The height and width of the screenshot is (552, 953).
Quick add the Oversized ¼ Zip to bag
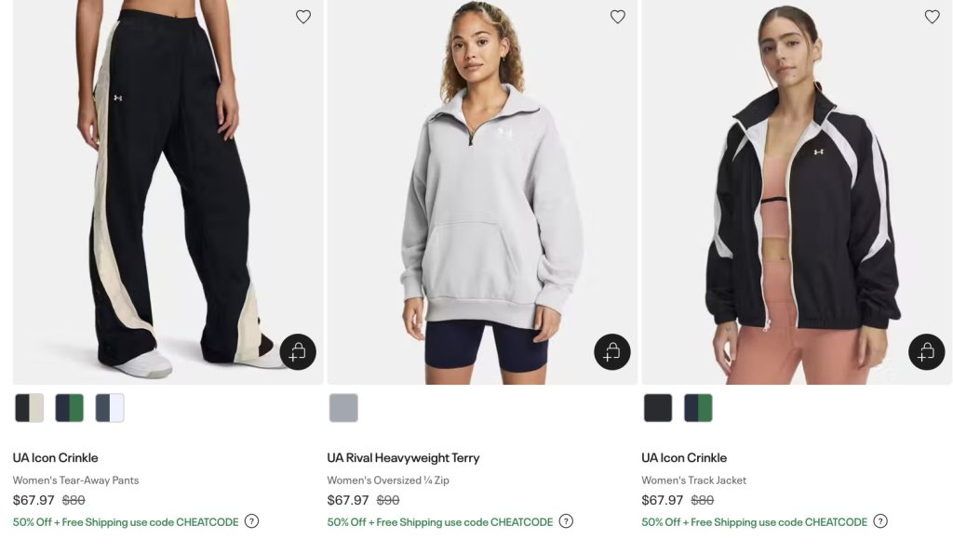[612, 352]
